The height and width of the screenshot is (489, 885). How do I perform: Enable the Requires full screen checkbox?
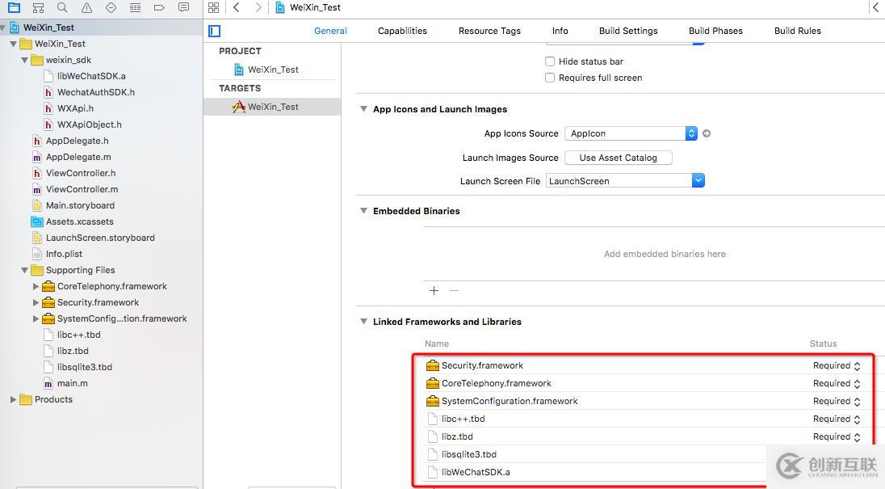click(550, 78)
